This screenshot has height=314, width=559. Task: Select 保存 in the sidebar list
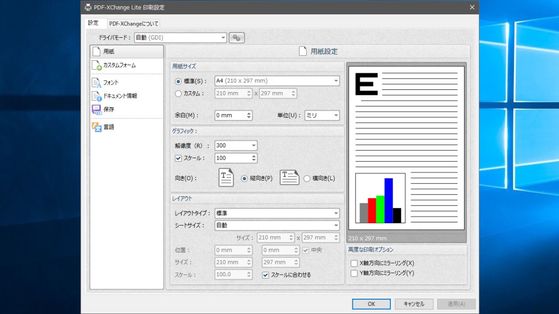127,109
